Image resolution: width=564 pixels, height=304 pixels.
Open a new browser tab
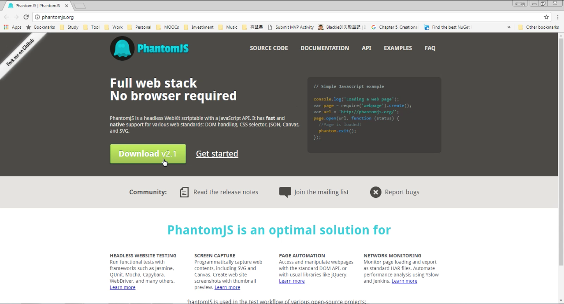pyautogui.click(x=80, y=6)
